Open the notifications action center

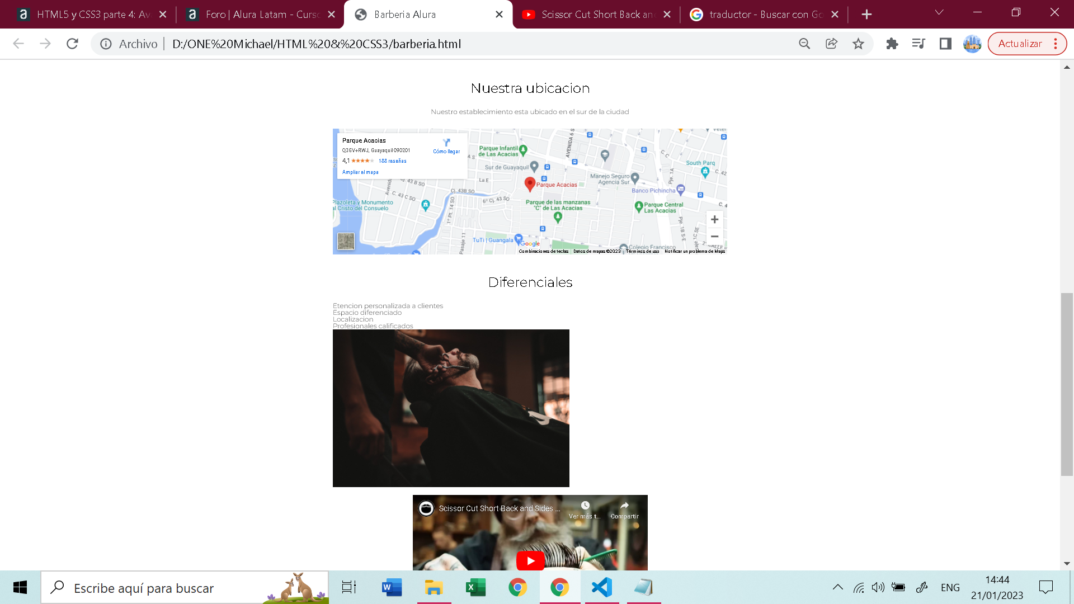[1045, 587]
